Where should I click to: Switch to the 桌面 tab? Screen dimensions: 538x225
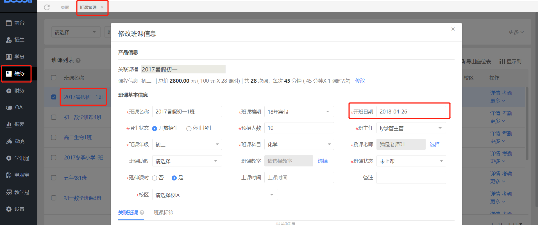click(65, 7)
